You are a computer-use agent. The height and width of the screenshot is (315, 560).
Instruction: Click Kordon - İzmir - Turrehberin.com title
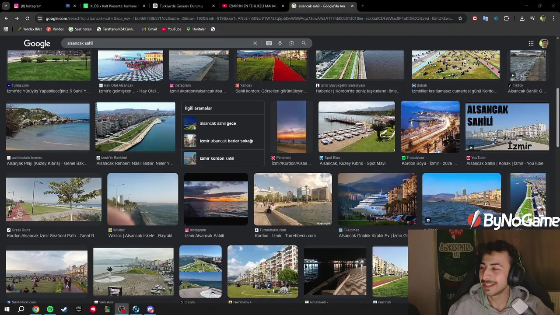click(285, 236)
